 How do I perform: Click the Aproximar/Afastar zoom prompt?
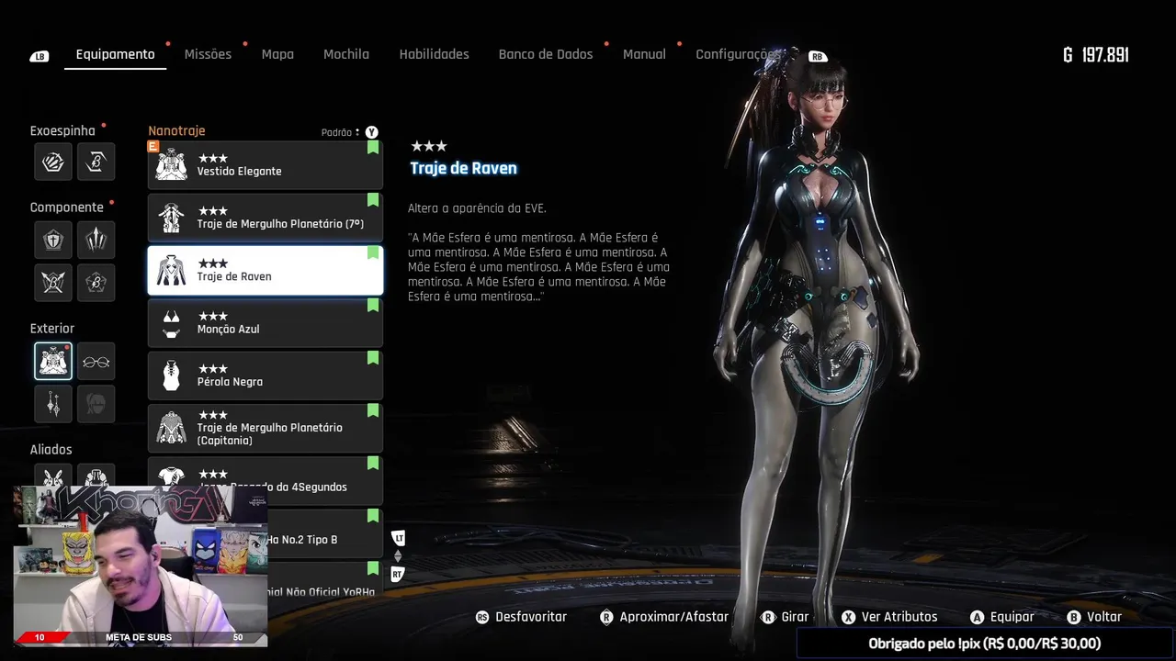click(x=674, y=617)
